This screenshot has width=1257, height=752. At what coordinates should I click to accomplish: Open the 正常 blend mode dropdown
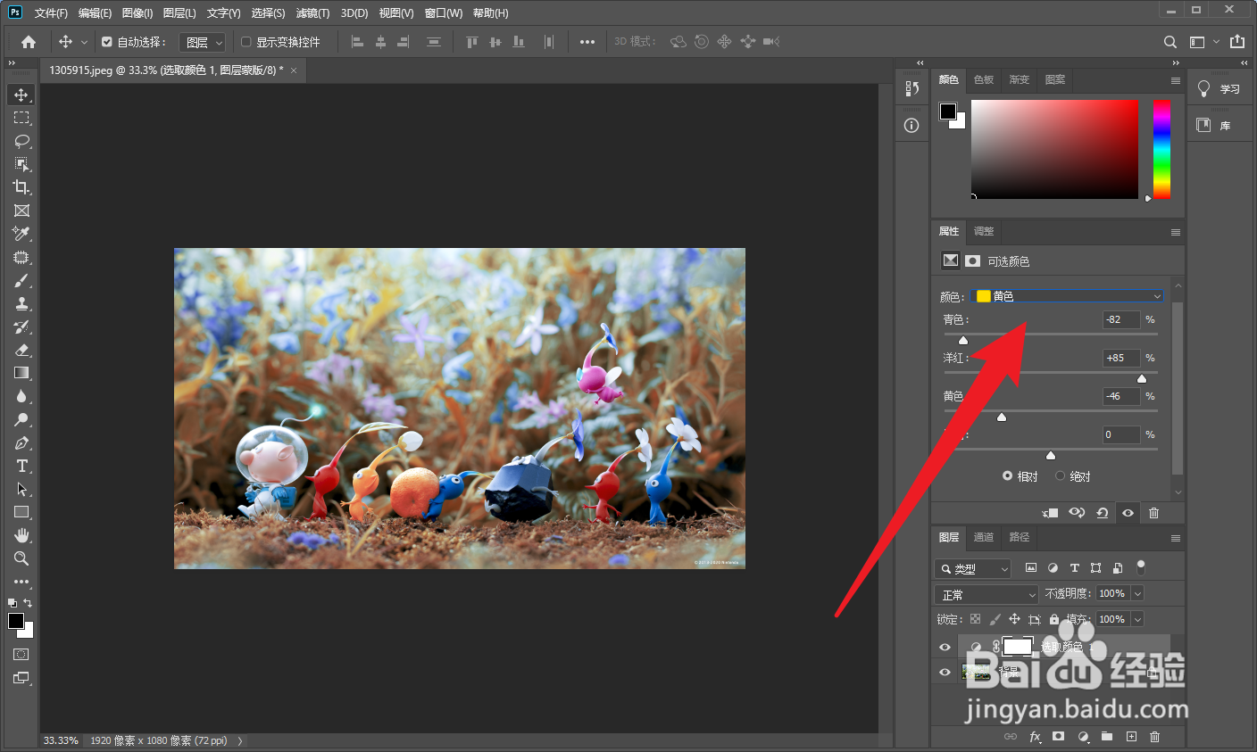(x=986, y=594)
